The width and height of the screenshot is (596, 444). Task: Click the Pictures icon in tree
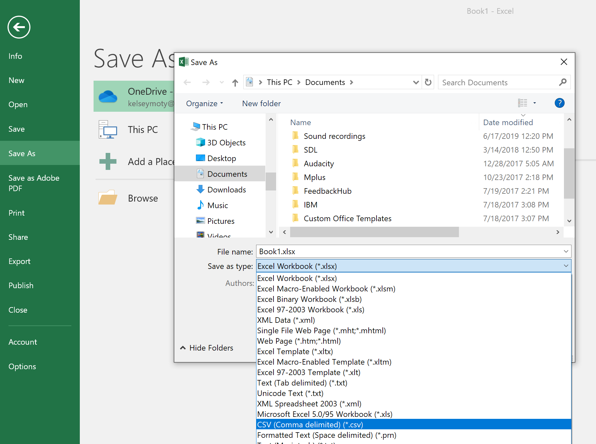[x=200, y=221]
